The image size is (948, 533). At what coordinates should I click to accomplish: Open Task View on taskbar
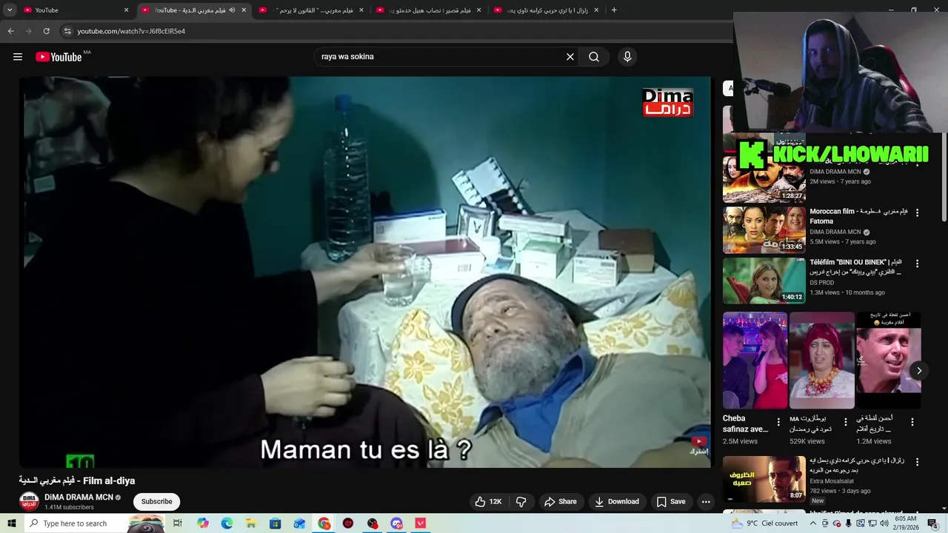pyautogui.click(x=178, y=523)
